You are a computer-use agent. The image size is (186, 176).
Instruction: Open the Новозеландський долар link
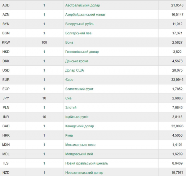[x=84, y=173]
